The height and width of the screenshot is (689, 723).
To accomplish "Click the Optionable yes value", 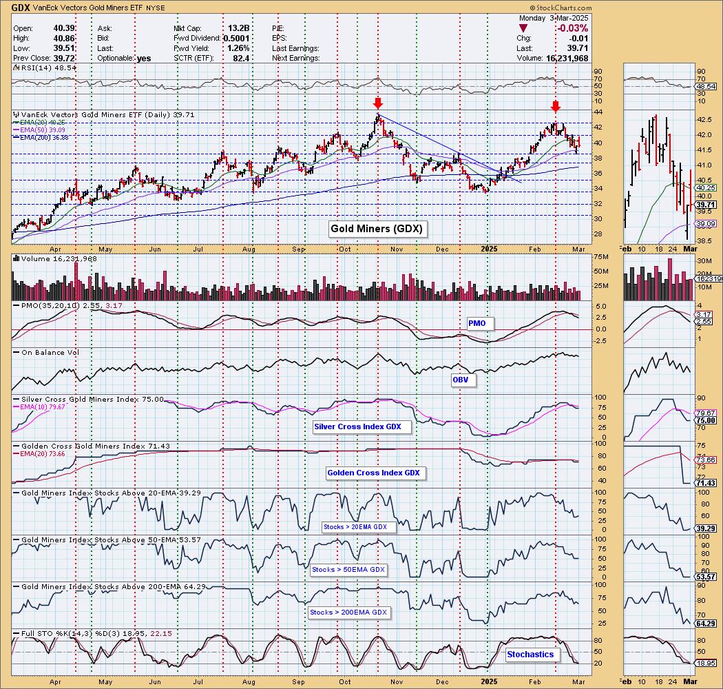I will (144, 58).
